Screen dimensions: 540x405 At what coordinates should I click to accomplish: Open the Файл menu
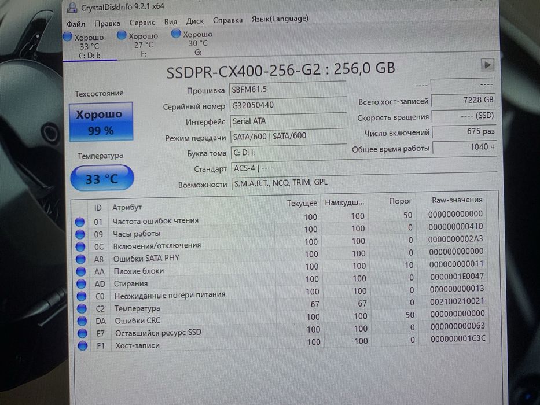tap(76, 24)
